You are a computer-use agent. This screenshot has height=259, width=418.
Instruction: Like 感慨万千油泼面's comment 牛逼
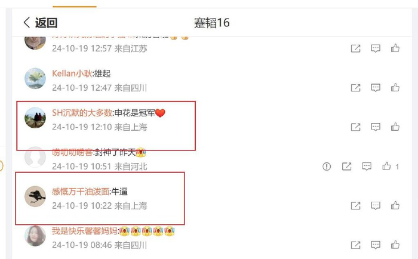click(395, 205)
